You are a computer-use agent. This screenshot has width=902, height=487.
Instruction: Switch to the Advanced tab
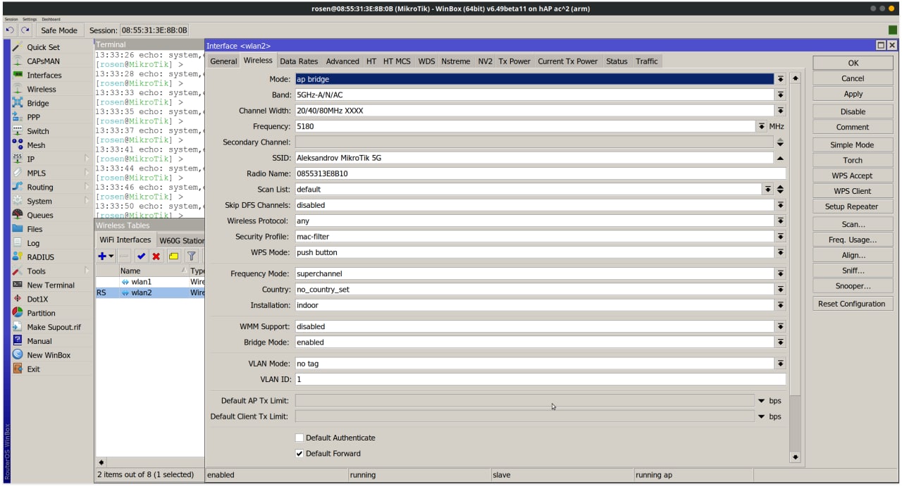coord(342,61)
